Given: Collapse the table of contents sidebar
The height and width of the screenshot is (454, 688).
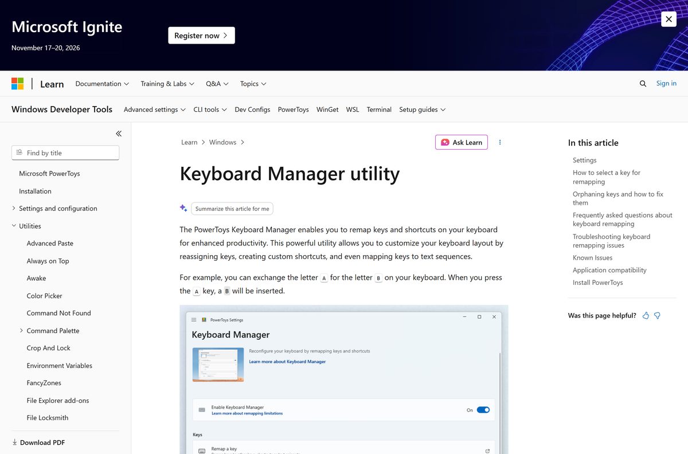Looking at the screenshot, I should point(119,134).
